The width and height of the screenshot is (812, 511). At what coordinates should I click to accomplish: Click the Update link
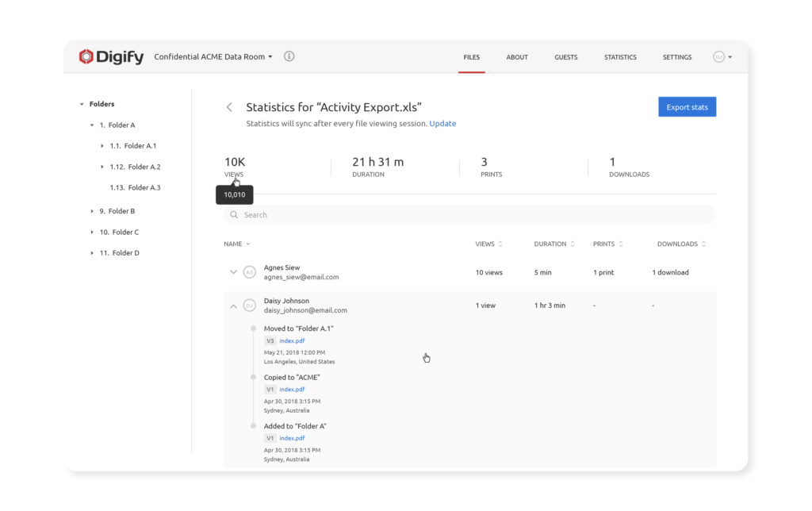pyautogui.click(x=442, y=124)
